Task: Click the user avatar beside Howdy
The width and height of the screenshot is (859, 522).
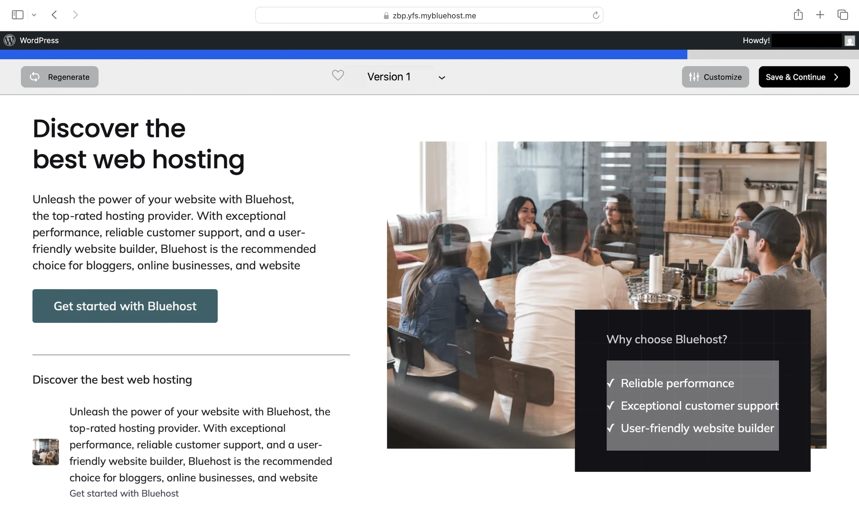Action: pos(849,41)
